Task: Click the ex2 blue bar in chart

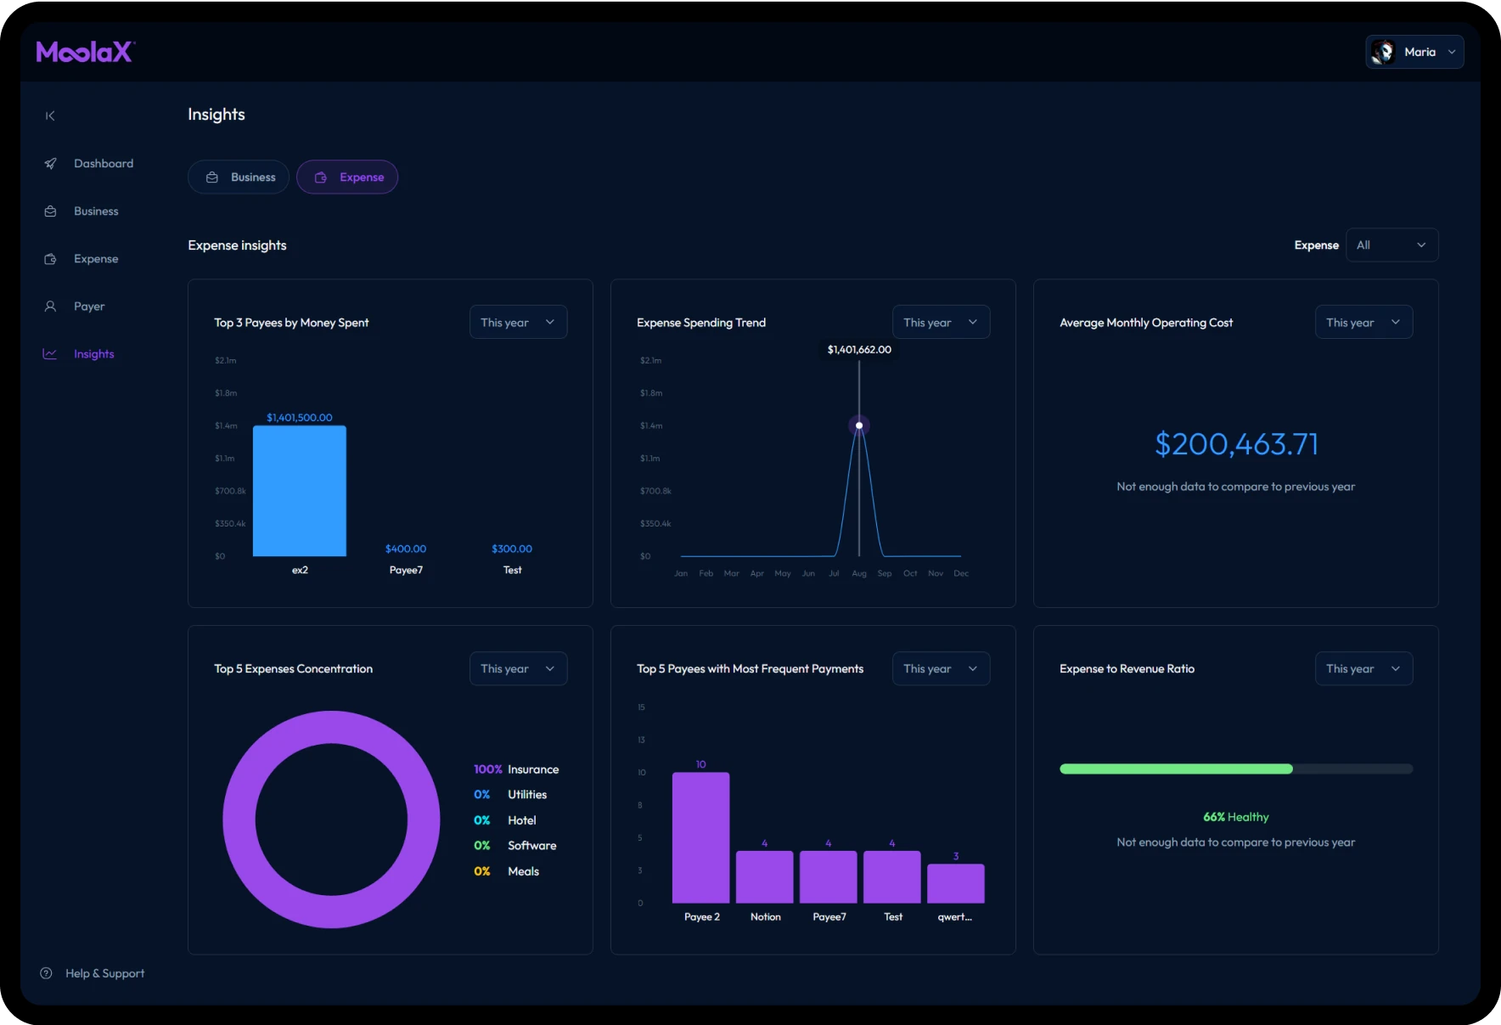Action: coord(300,491)
